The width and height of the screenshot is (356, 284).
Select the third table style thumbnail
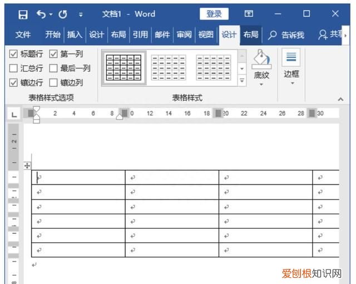coord(214,68)
